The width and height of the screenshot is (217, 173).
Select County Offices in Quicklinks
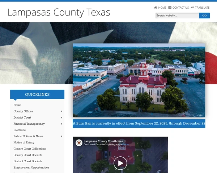click(x=23, y=111)
